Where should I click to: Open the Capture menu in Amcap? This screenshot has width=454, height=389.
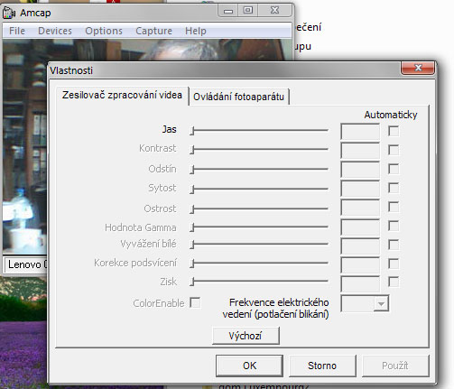[153, 31]
